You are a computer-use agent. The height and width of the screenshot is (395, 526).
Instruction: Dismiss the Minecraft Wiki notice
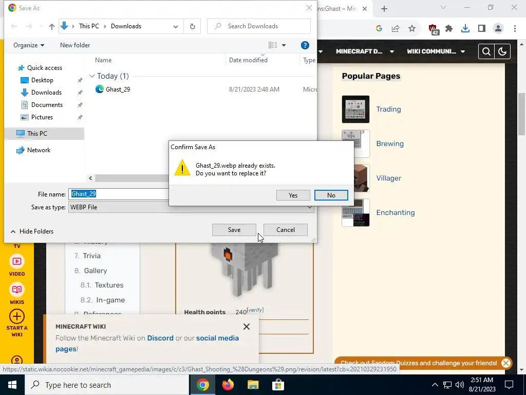247,327
